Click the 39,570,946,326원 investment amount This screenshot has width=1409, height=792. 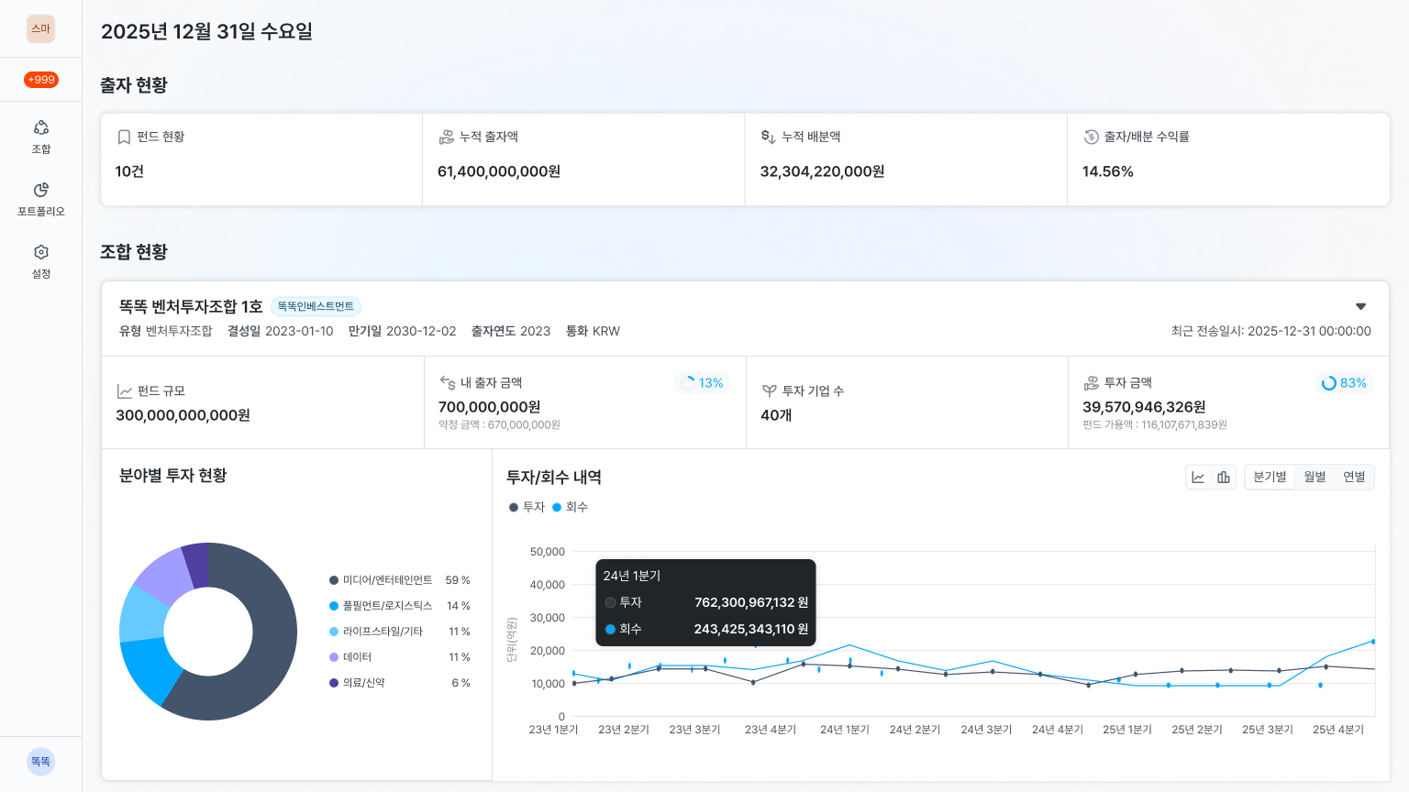(x=1144, y=407)
